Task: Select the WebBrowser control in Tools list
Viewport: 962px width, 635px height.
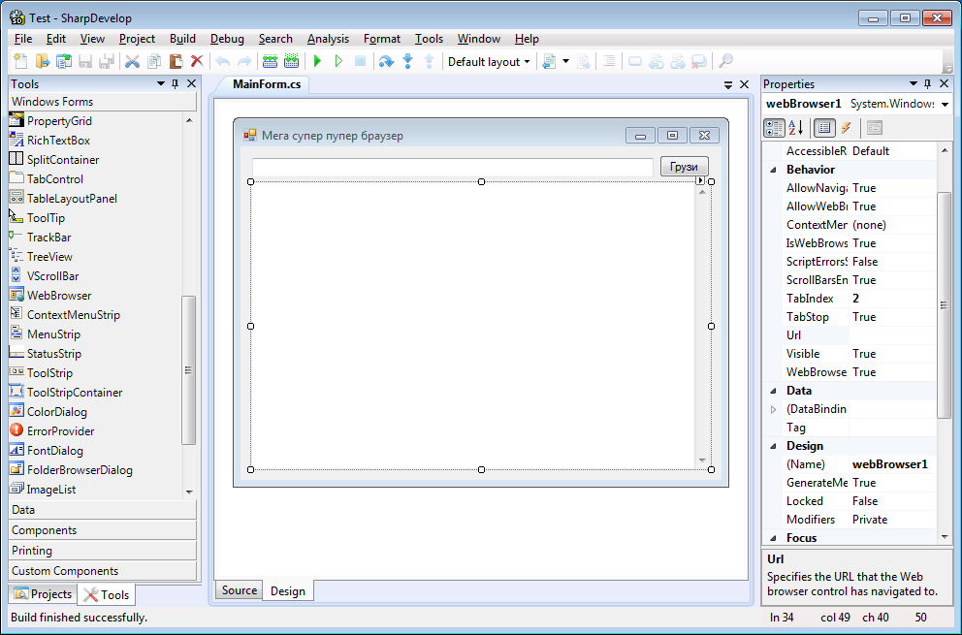Action: pos(58,296)
